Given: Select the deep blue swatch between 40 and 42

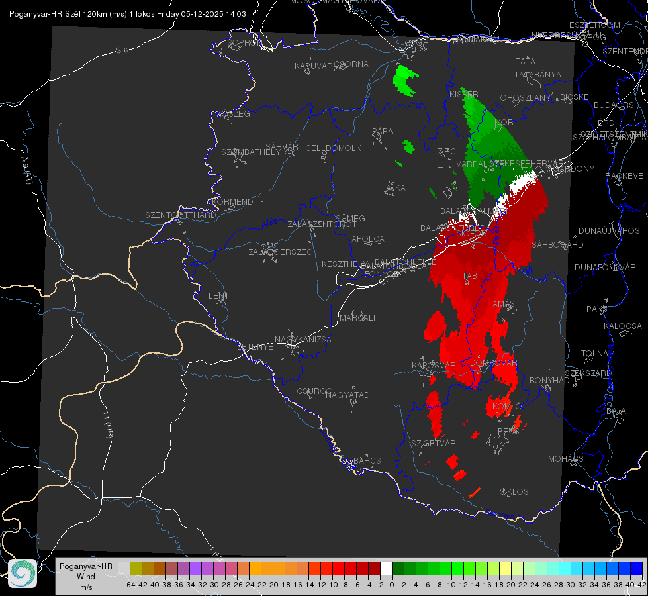Looking at the screenshot, I should click(637, 568).
